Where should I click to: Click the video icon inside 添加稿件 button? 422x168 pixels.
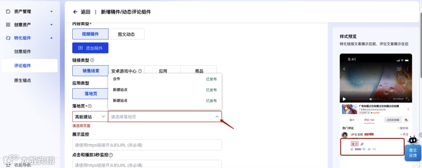coord(80,48)
